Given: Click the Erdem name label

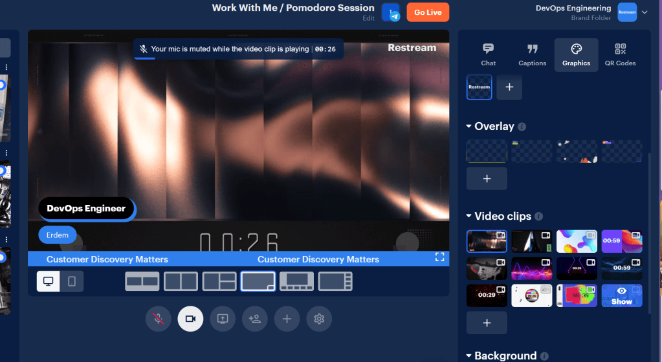Looking at the screenshot, I should [58, 235].
